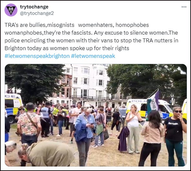Click the woman in the white tank top
The width and height of the screenshot is (191, 171).
point(133,129)
